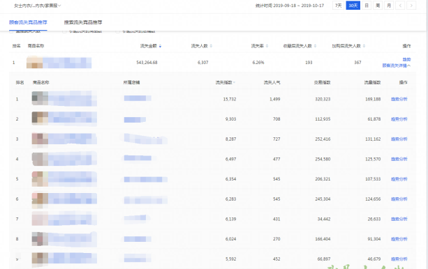Click the 34,442 交易指数 value

pos(324,219)
